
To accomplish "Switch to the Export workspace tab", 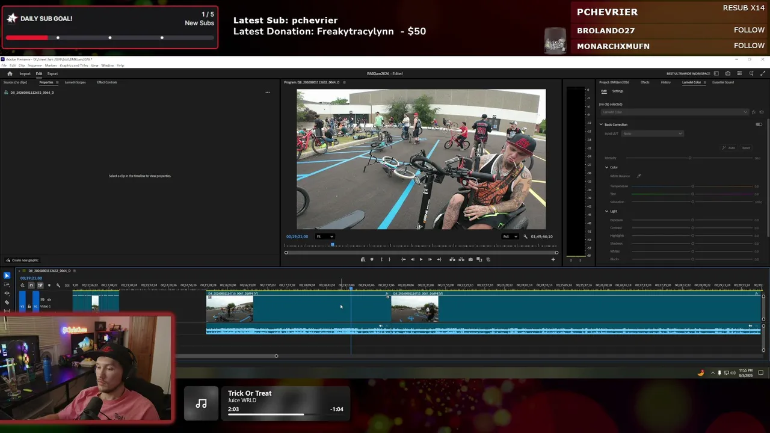I will coord(52,73).
